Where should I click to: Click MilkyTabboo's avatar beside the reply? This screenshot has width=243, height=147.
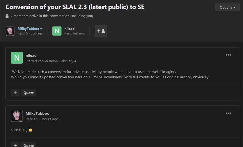click(x=17, y=116)
